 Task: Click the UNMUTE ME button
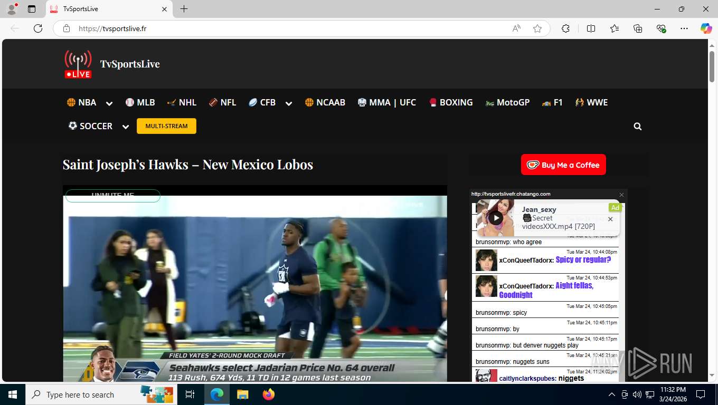[112, 196]
